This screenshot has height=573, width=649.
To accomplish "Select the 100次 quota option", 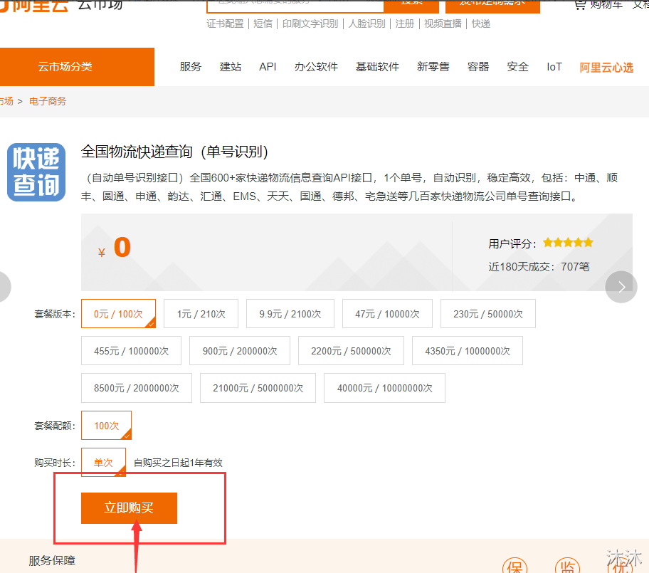I will 106,425.
